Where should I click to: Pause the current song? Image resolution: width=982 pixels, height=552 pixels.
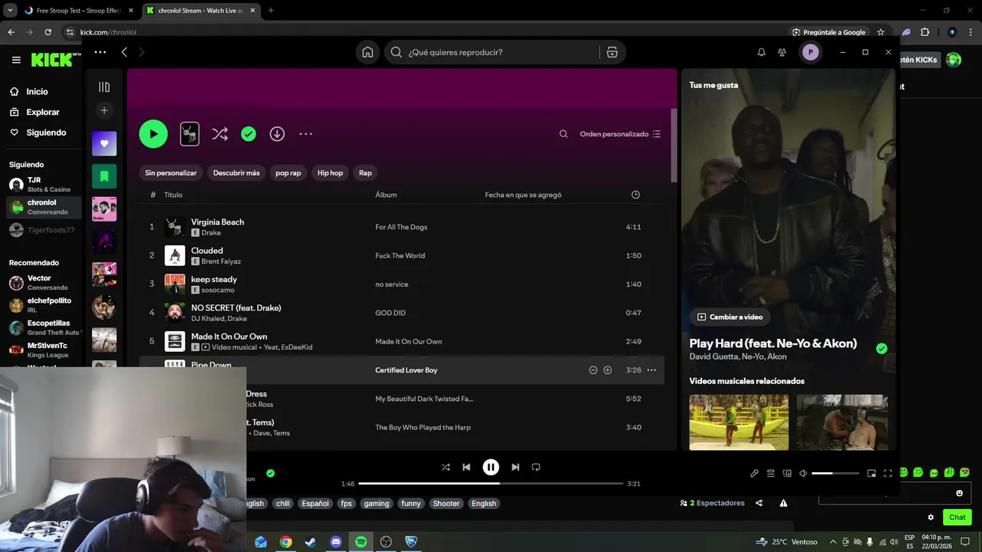(491, 467)
